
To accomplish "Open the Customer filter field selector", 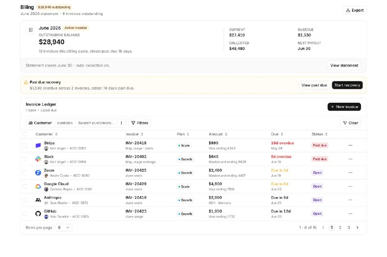I will tap(40, 123).
